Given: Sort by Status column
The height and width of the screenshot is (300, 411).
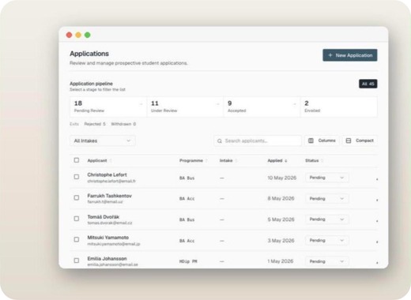Looking at the screenshot, I should [x=314, y=160].
